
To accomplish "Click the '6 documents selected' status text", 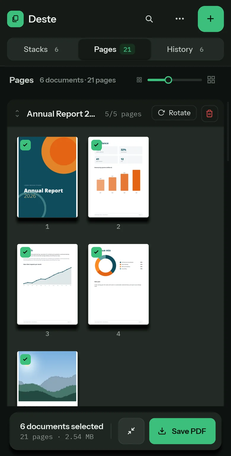I will 62,426.
